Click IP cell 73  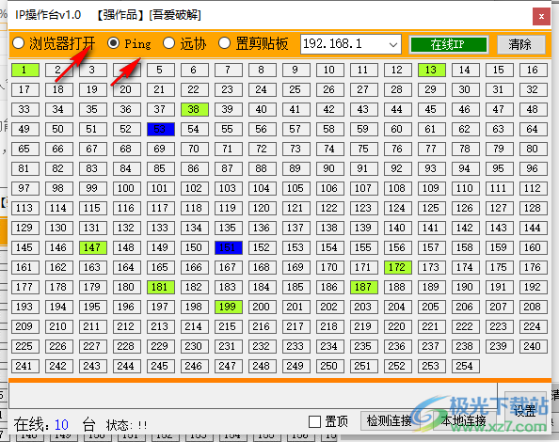coord(296,149)
